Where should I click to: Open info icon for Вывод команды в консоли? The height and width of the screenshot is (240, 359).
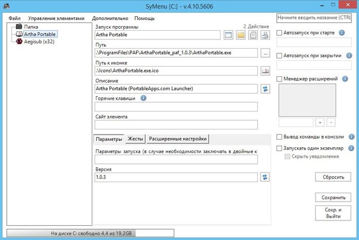[351, 137]
